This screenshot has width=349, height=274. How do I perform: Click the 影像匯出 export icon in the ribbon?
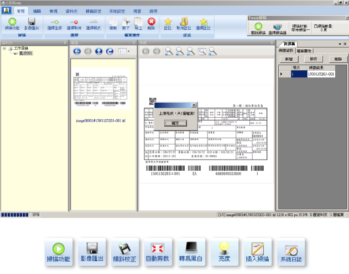point(32,23)
